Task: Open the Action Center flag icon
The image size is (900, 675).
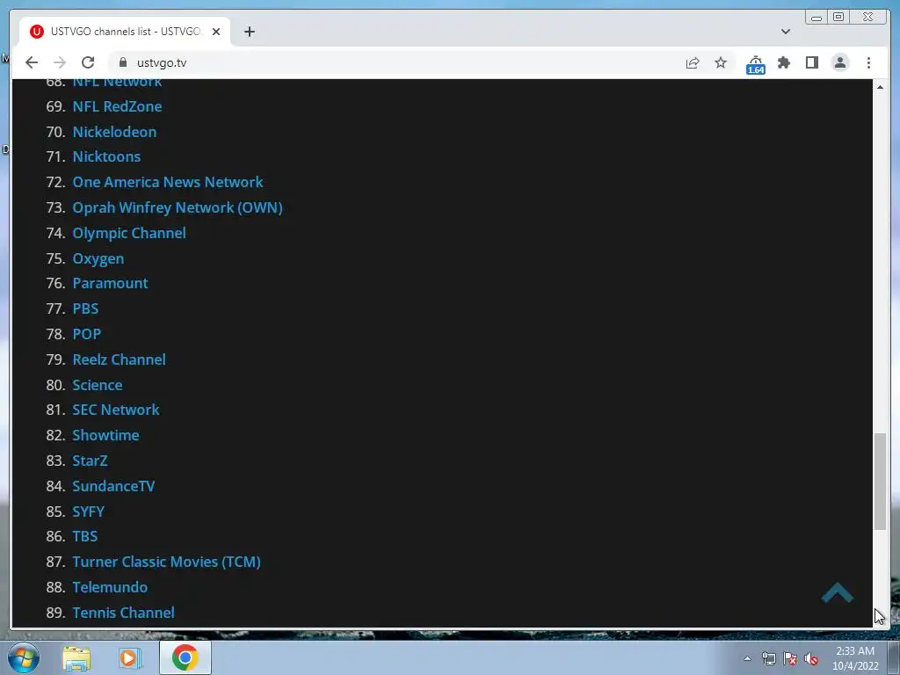Action: coord(790,658)
